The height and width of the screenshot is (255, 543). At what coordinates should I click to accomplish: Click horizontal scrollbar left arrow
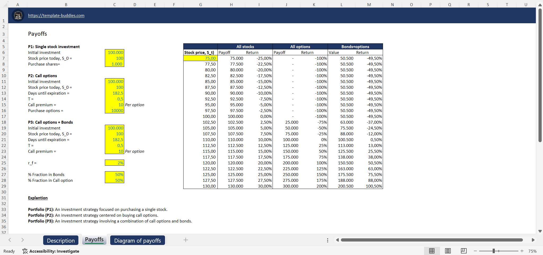(337, 240)
